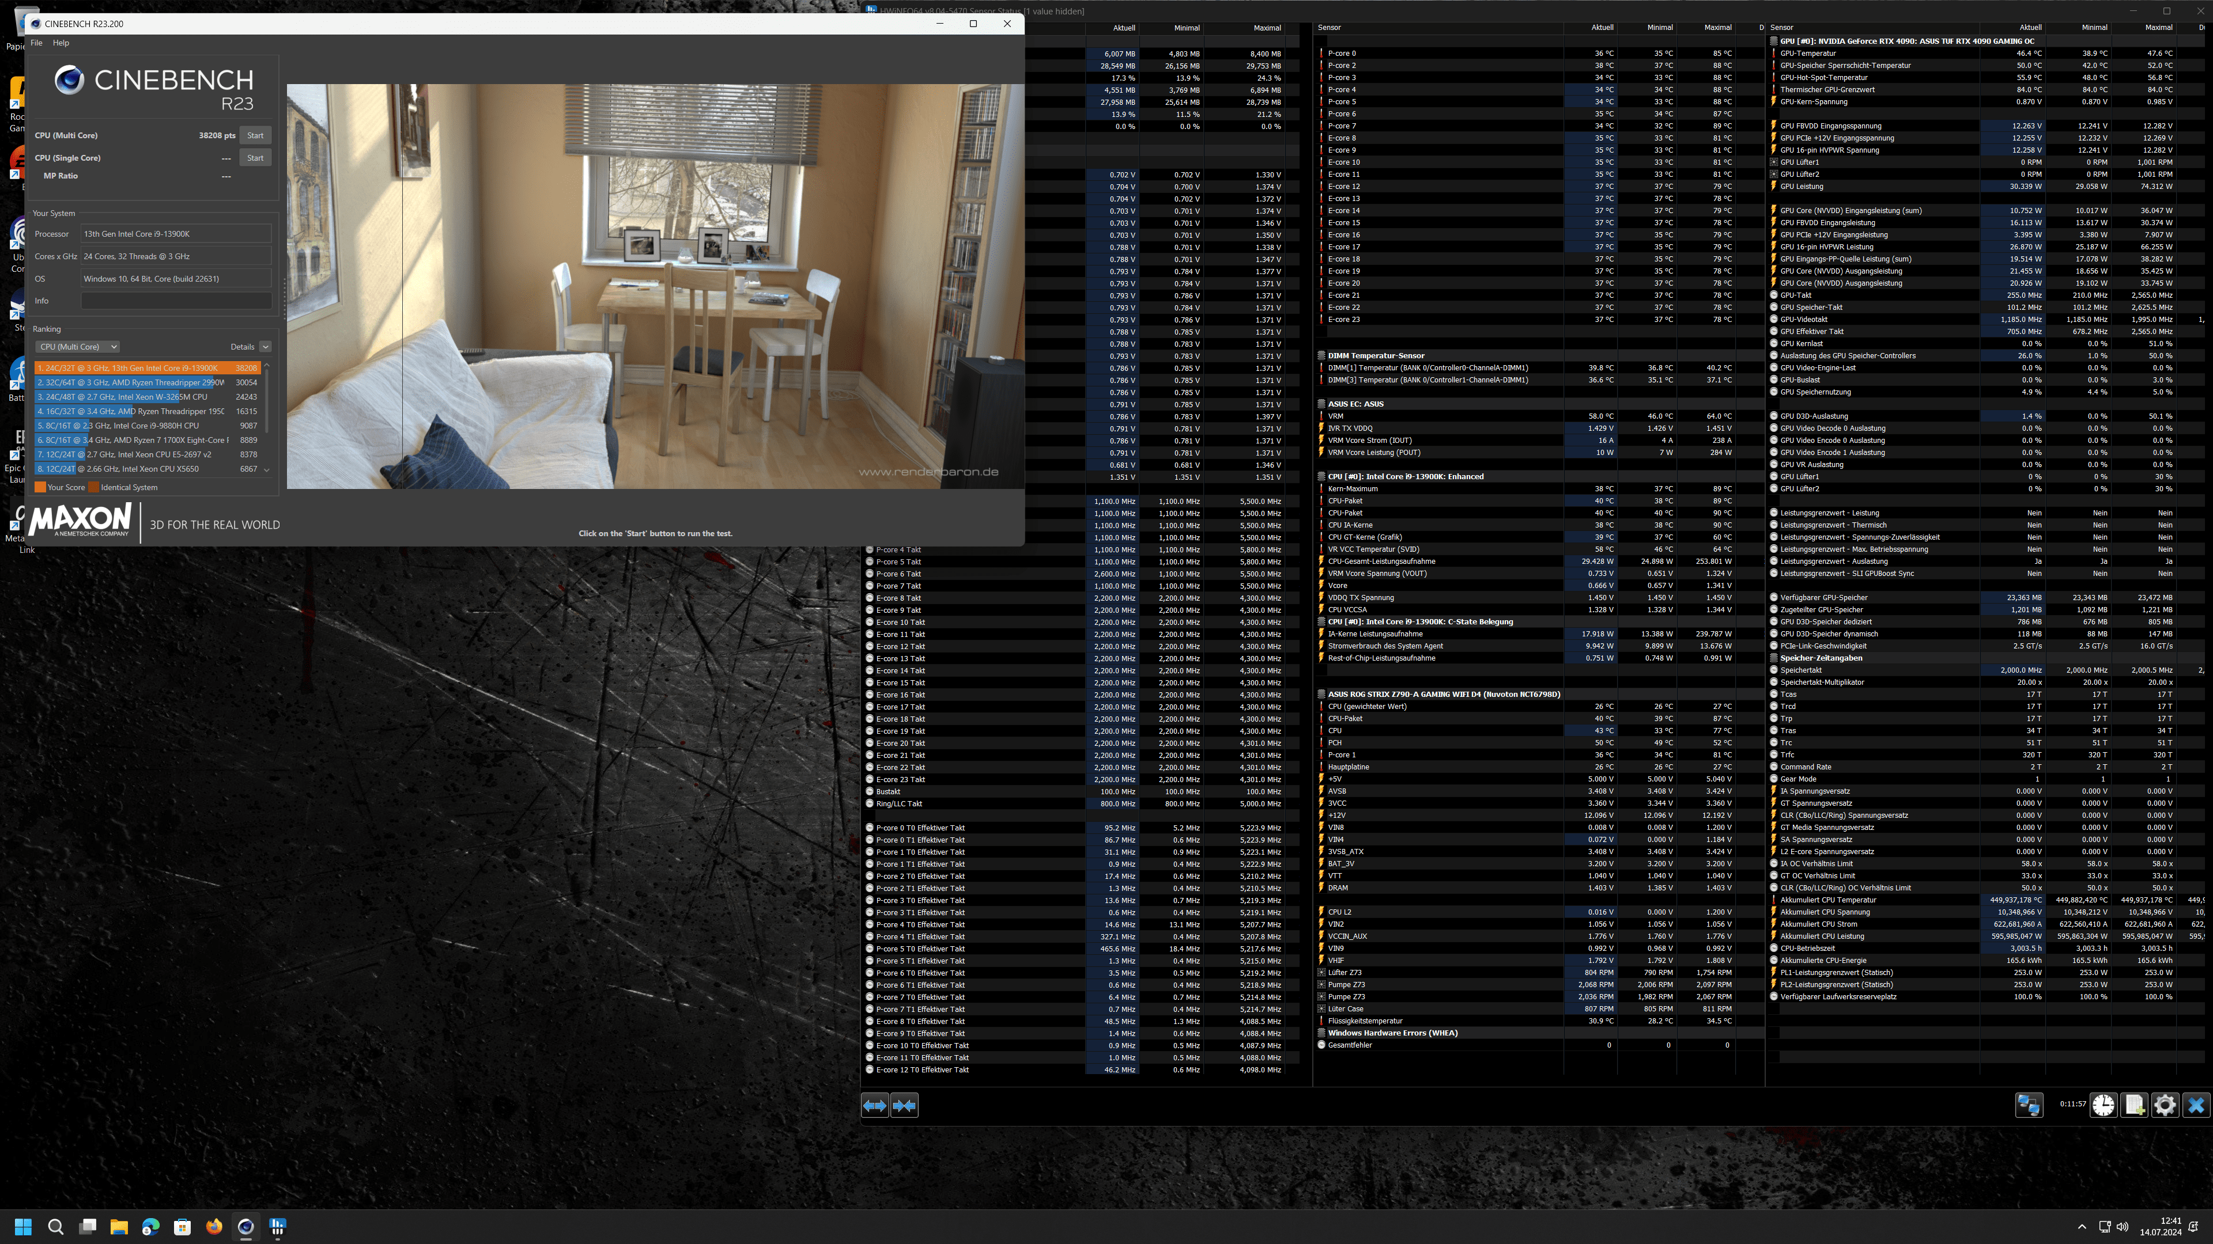
Task: Click Gesamtfehler WHEA sensor icon
Action: pyautogui.click(x=1321, y=1046)
